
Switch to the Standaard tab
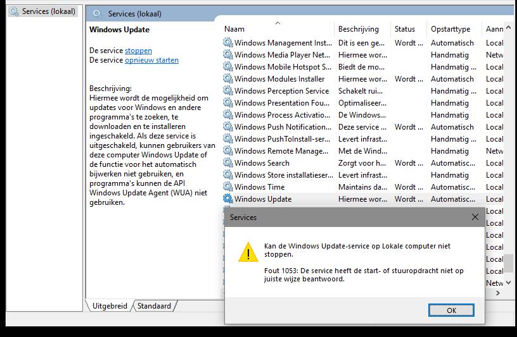(x=154, y=306)
